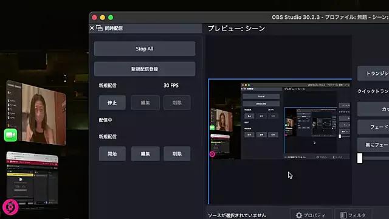The height and width of the screenshot is (219, 389).
Task: Click the OBS Studio 30.2.3 window title
Action: click(x=330, y=17)
